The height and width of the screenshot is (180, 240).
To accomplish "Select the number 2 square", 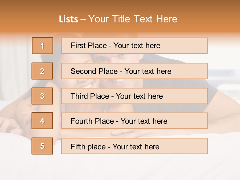I will (42, 71).
